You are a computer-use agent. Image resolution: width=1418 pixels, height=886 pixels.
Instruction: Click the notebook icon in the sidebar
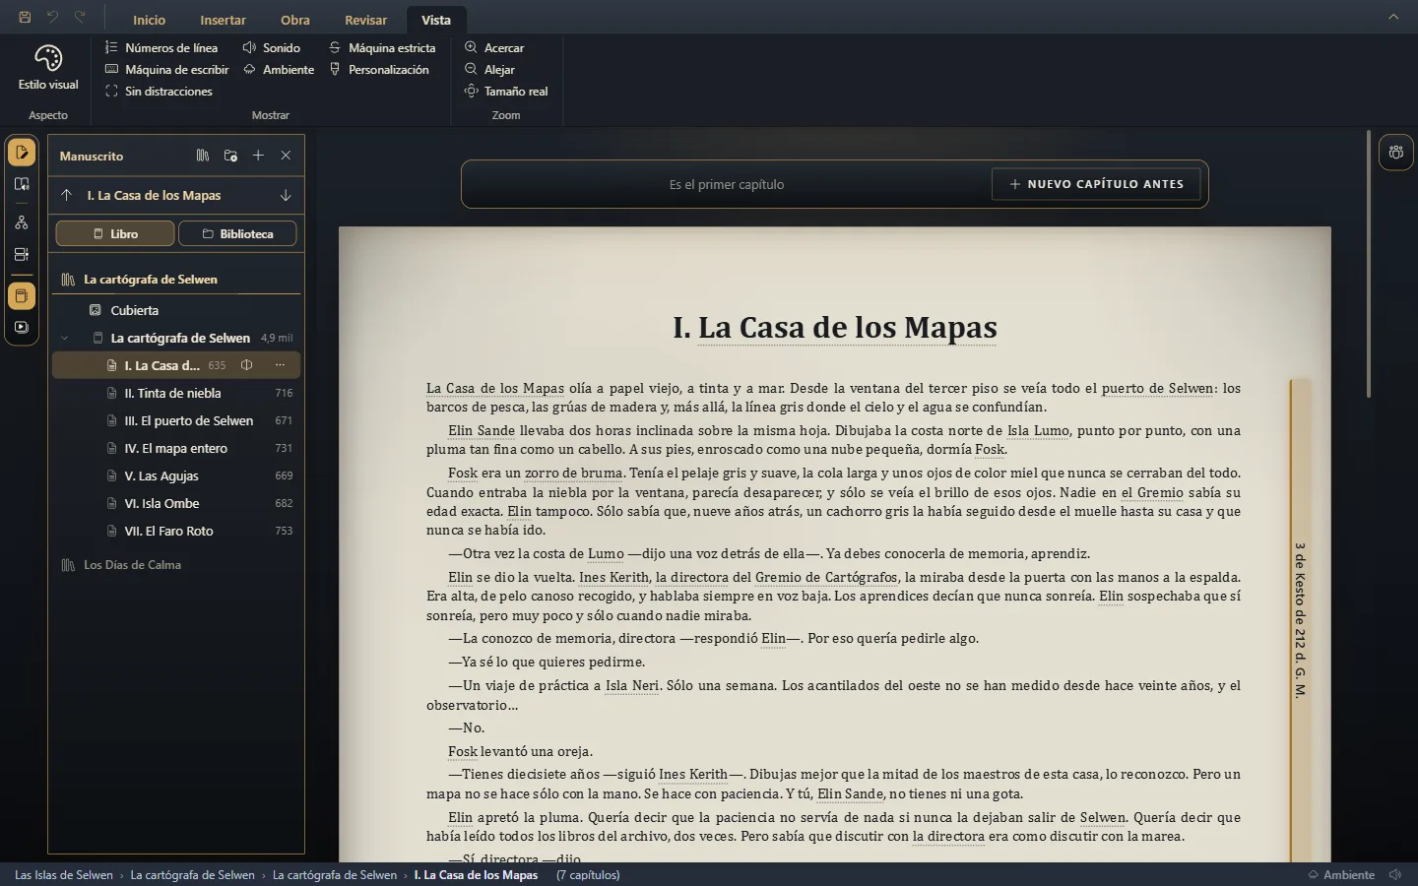(22, 296)
